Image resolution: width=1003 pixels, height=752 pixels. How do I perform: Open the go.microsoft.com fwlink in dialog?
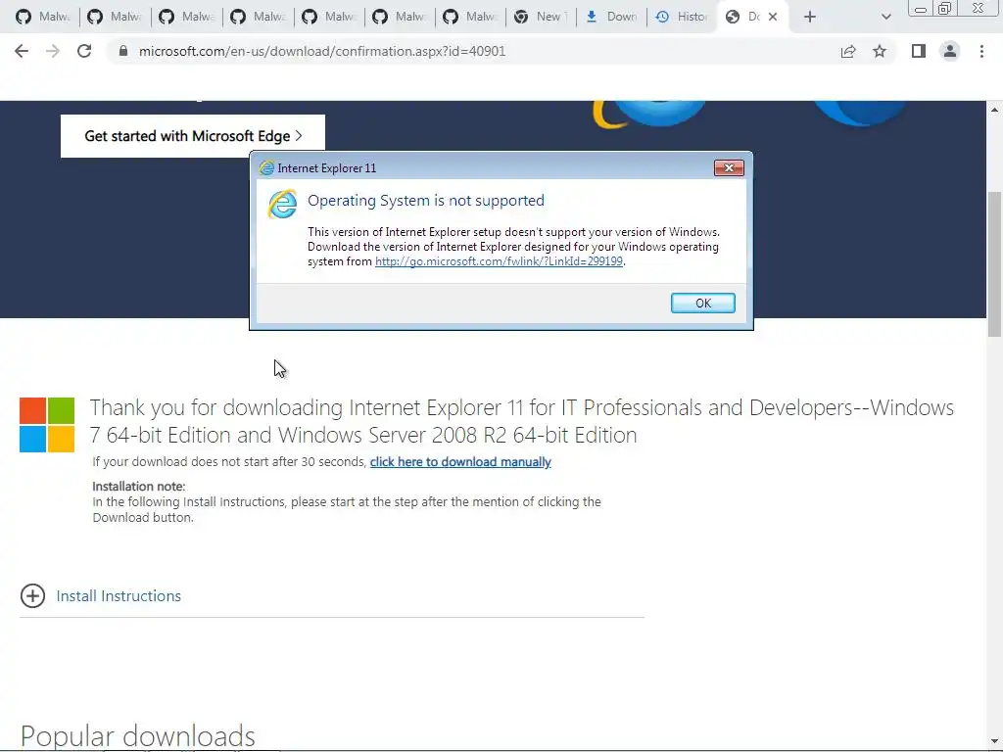(499, 261)
